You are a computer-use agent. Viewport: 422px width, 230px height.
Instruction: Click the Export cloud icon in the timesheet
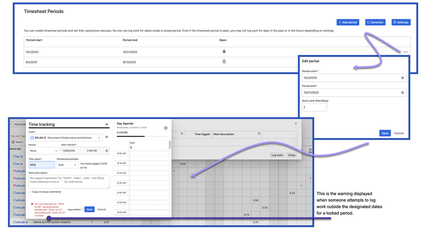13,142
